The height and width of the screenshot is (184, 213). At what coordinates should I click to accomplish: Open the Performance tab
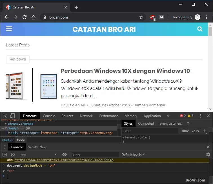(109, 116)
